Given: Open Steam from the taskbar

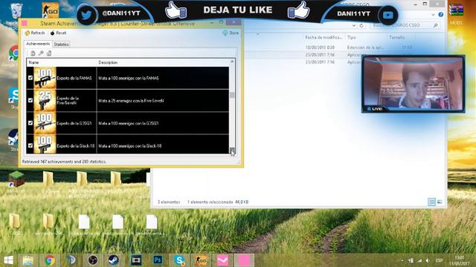Looking at the screenshot, I should pyautogui.click(x=114, y=260).
